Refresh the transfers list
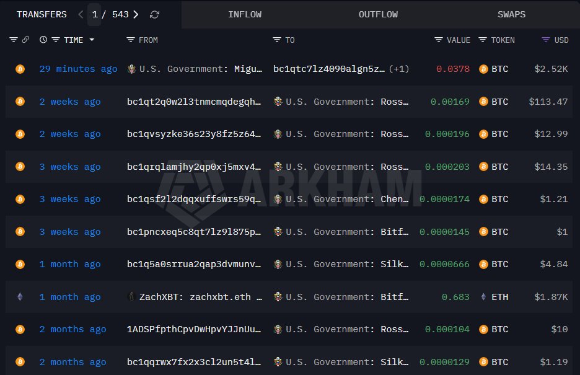This screenshot has width=580, height=375. click(x=155, y=14)
